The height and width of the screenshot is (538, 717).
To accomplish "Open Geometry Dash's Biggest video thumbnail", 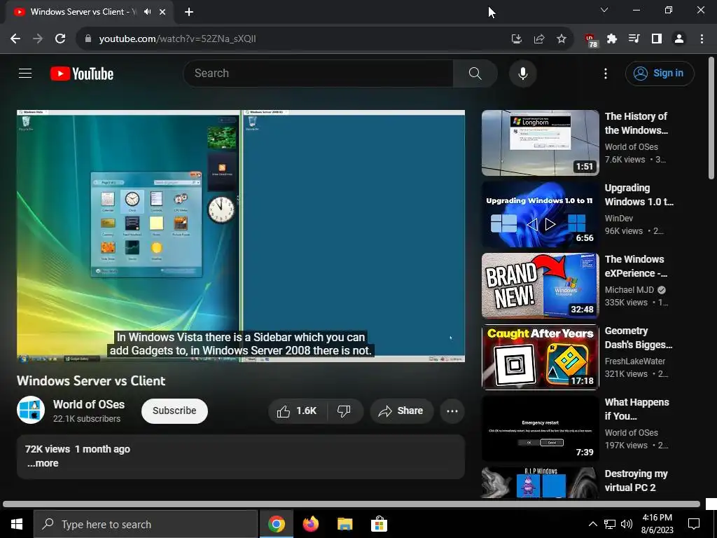I will [x=540, y=357].
